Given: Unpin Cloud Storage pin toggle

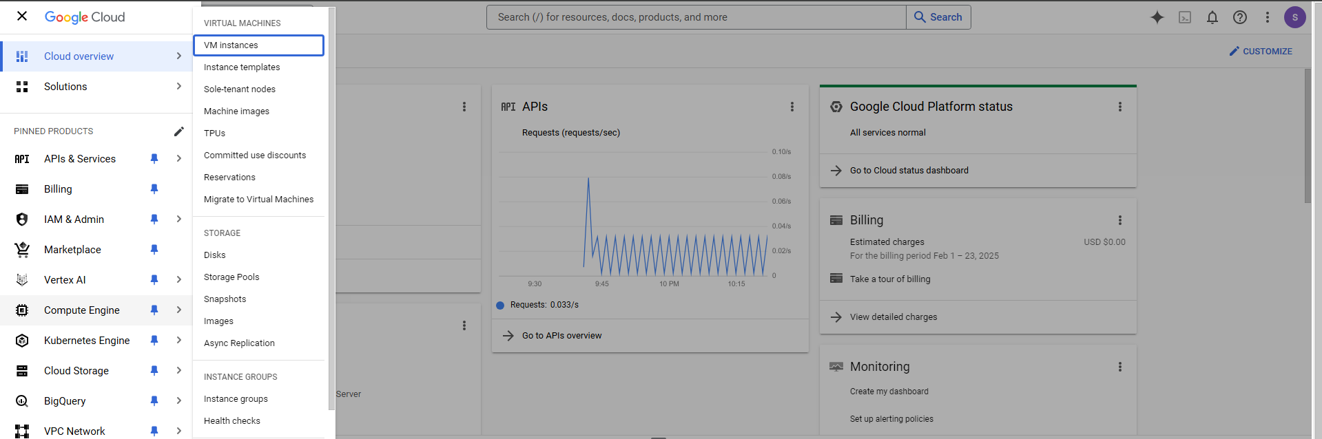Looking at the screenshot, I should [154, 371].
